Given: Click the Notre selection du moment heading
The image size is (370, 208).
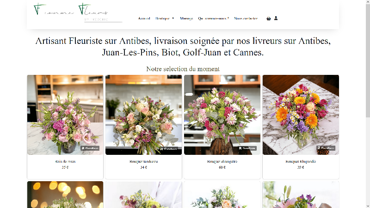Looking at the screenshot, I should [183, 69].
